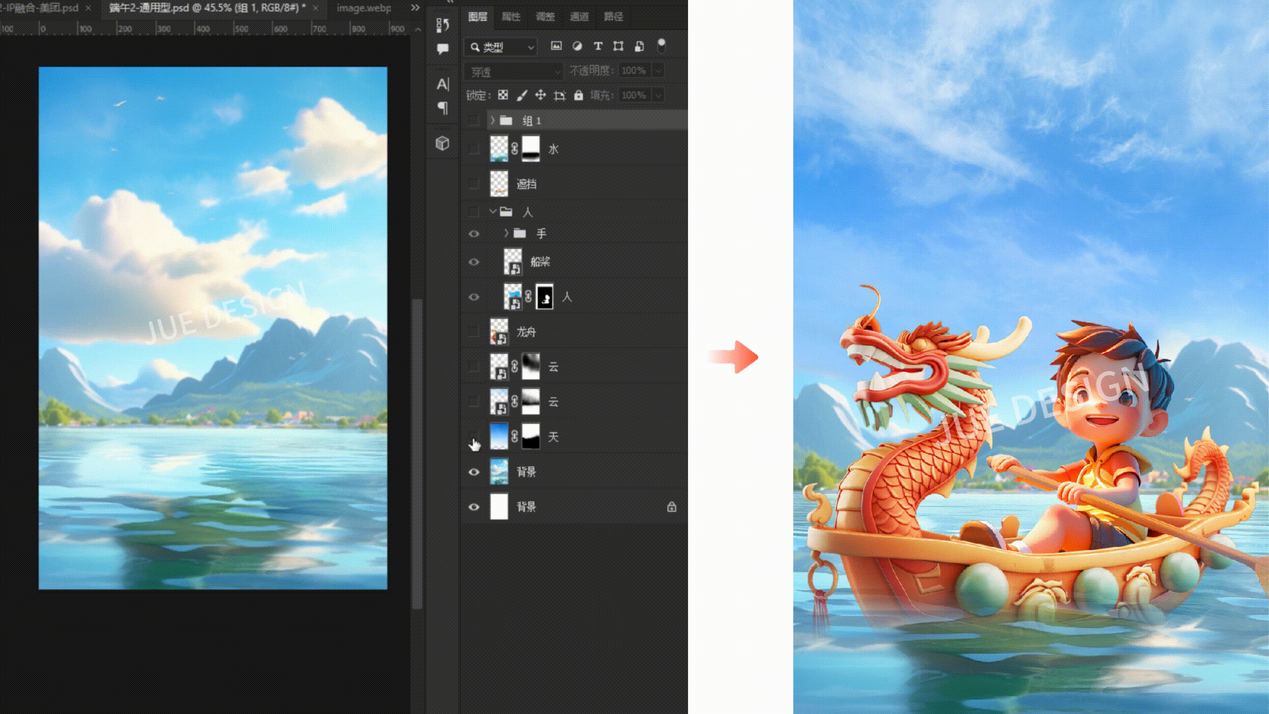
Task: Click the 填充 100% value field
Action: [634, 95]
